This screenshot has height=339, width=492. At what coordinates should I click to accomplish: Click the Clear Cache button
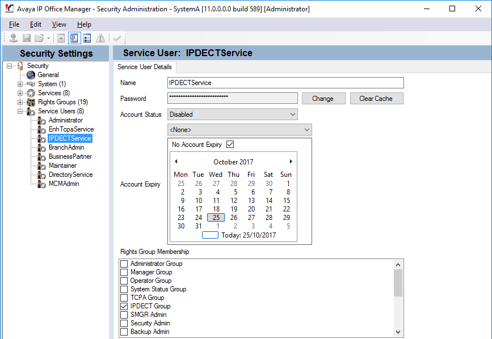(377, 99)
